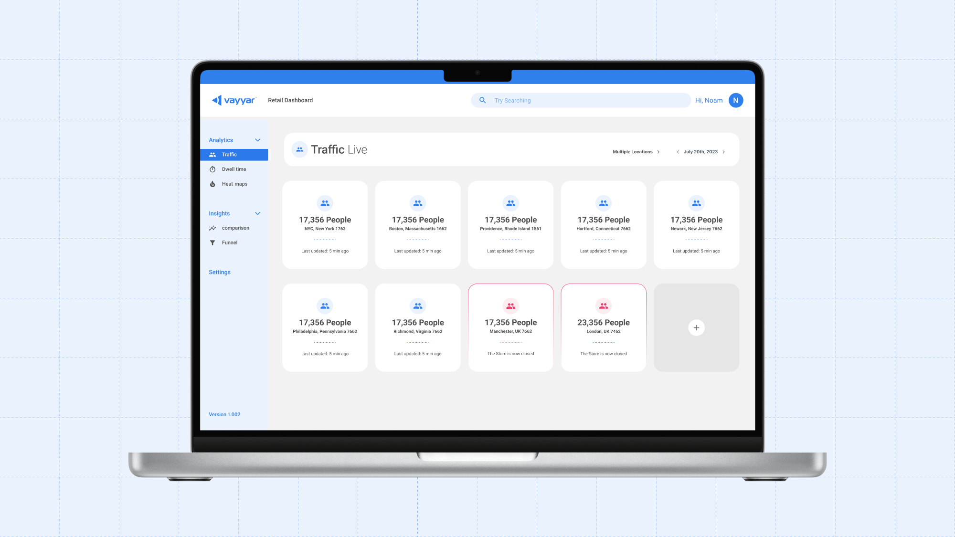
Task: Click the comparison chart icon
Action: point(212,228)
